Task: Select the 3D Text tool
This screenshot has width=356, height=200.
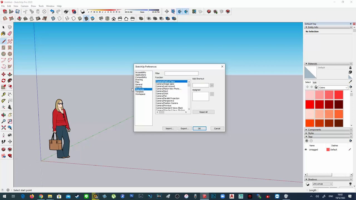Action: 10,107
